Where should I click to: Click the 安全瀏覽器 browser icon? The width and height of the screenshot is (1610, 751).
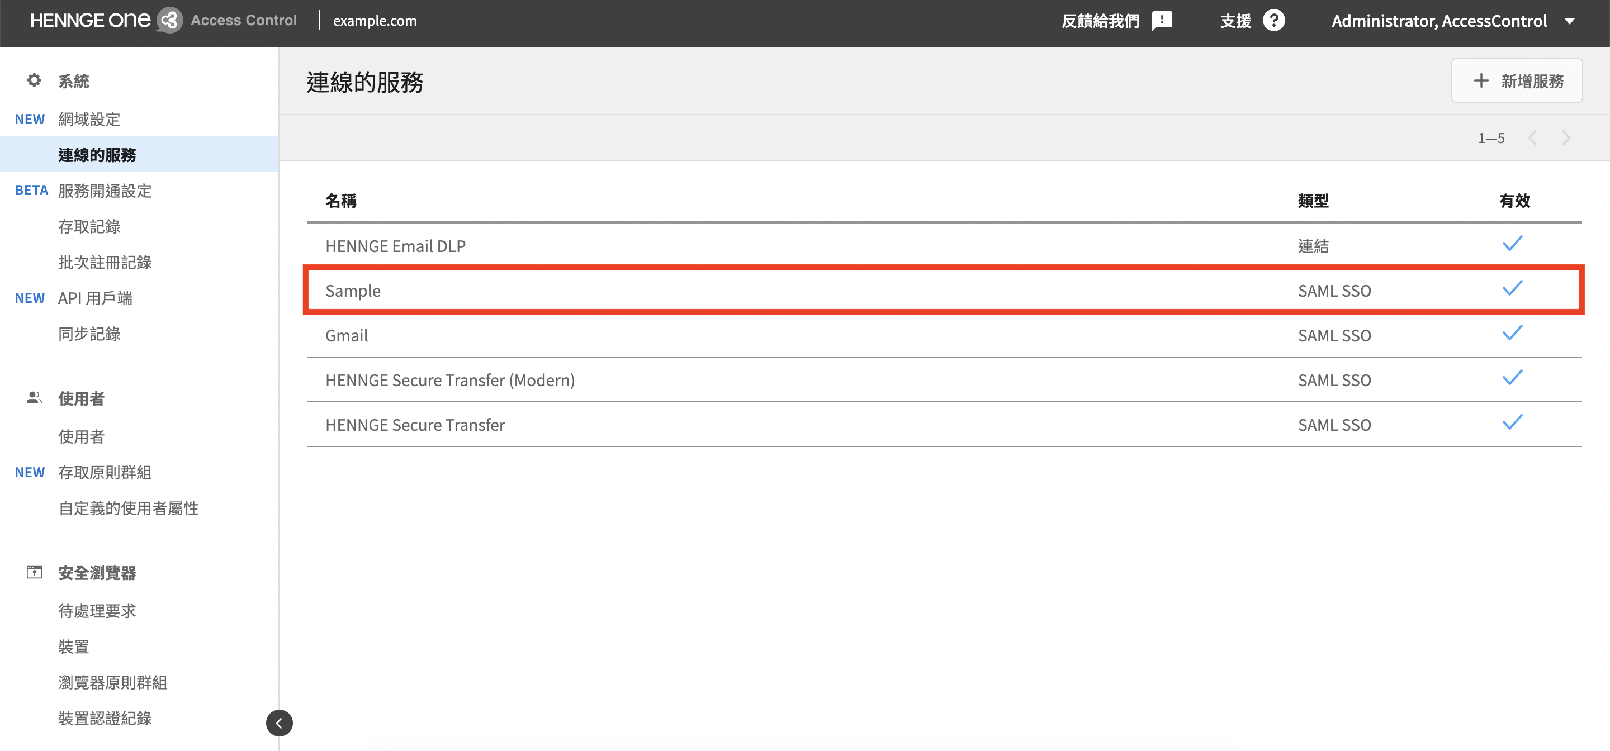(34, 572)
